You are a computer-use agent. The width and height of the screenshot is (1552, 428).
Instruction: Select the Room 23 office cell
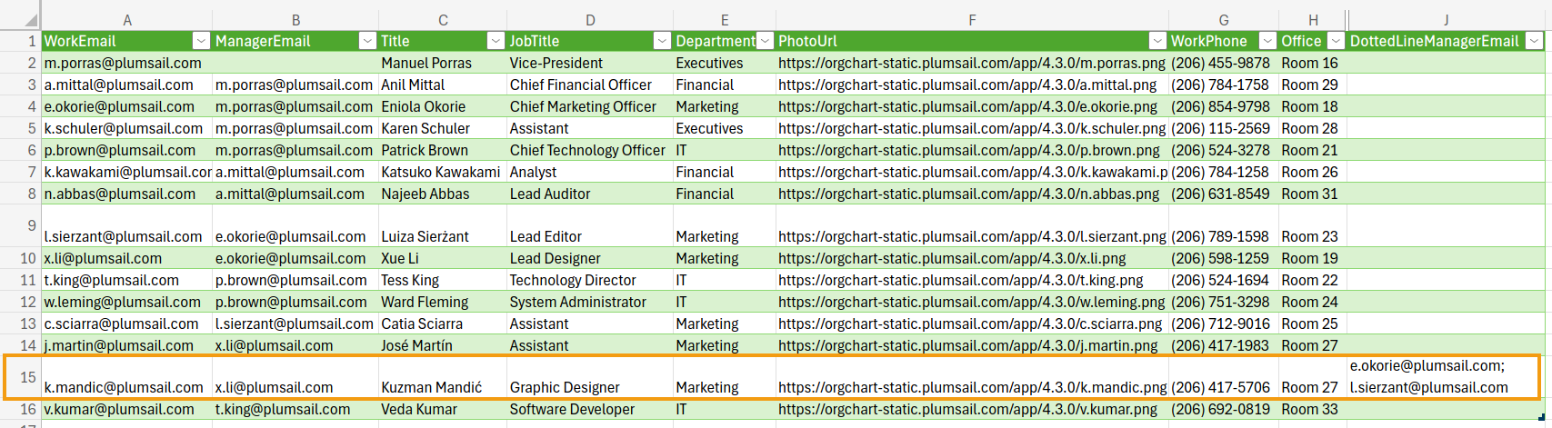pos(1312,226)
